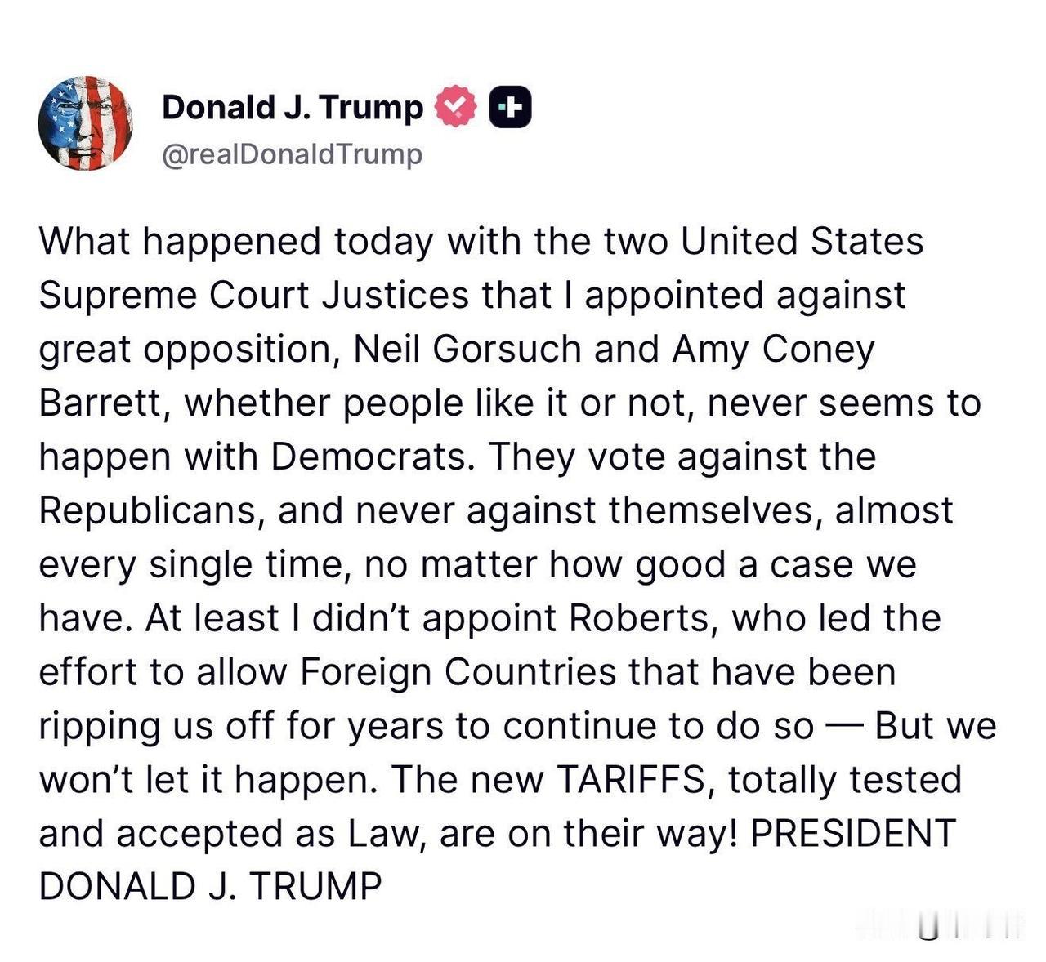Select the word TARIFFS in post
The image size is (1046, 962).
point(631,779)
